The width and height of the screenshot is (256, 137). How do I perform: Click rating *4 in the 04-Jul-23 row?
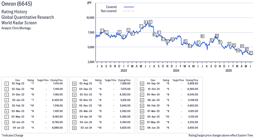point(32,128)
